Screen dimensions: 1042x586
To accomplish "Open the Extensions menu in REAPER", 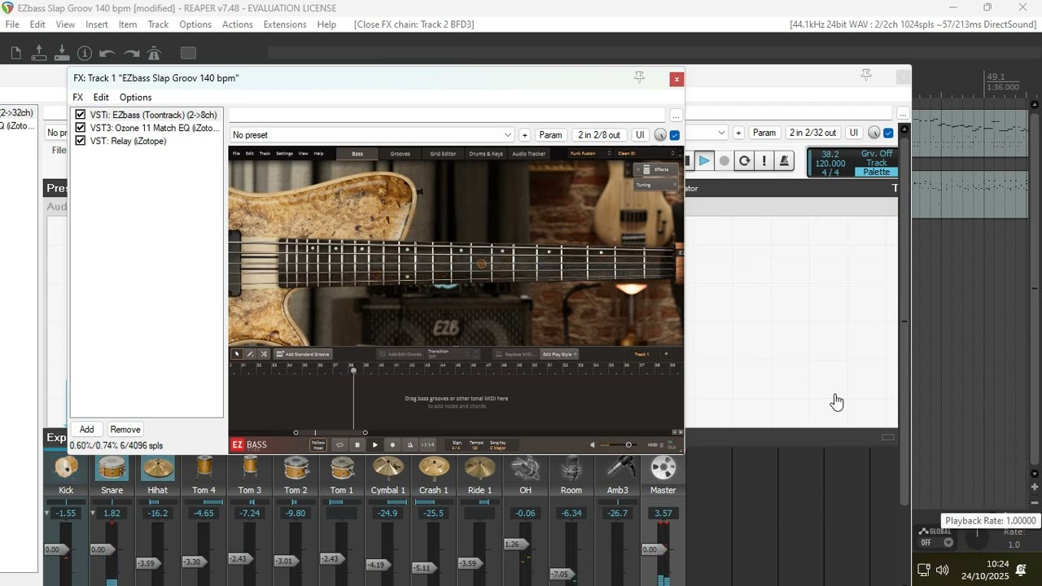I will tap(285, 24).
